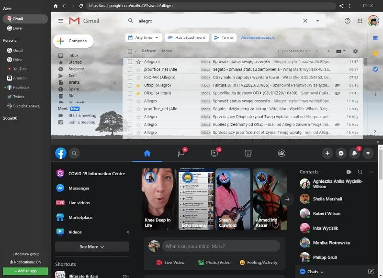Open the Keep side panel icon
383x278 pixels.
point(375,54)
